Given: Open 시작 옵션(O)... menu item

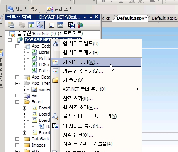Looking at the screenshot, I should [x=96, y=135].
